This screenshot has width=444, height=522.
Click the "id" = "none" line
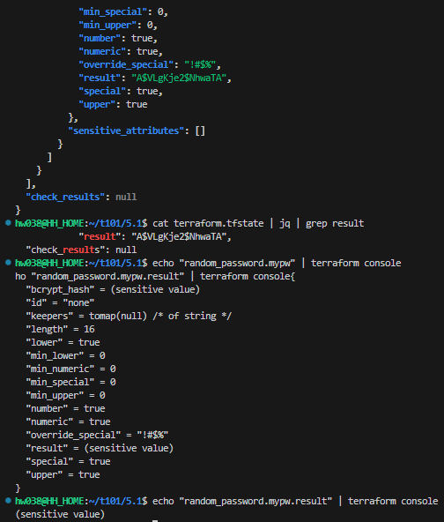pyautogui.click(x=60, y=302)
